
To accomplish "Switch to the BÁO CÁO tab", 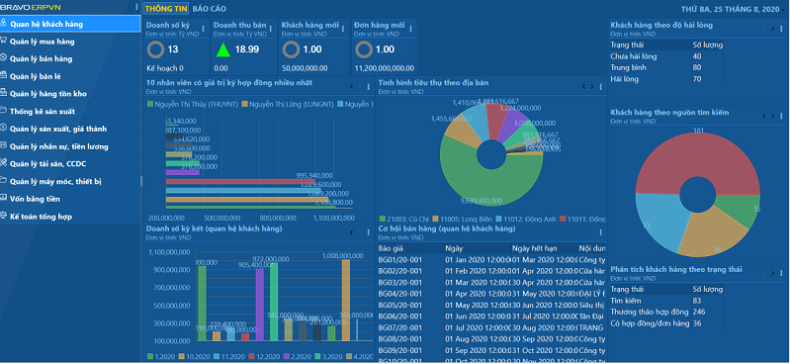I will point(209,9).
